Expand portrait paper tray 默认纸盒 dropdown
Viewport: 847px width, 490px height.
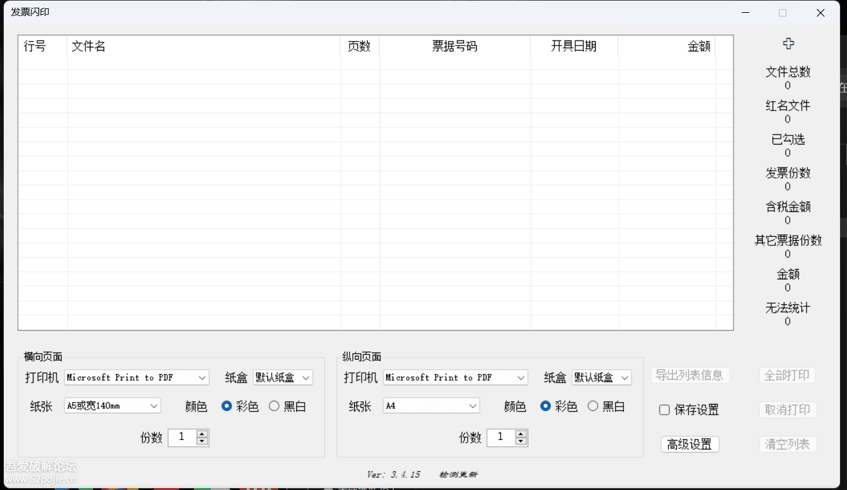click(x=602, y=378)
